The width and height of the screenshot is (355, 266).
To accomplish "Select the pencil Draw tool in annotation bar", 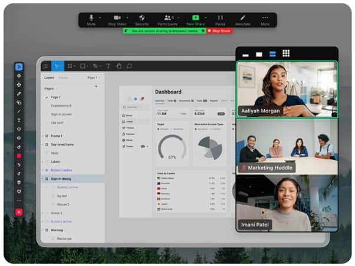I will pyautogui.click(x=19, y=94).
